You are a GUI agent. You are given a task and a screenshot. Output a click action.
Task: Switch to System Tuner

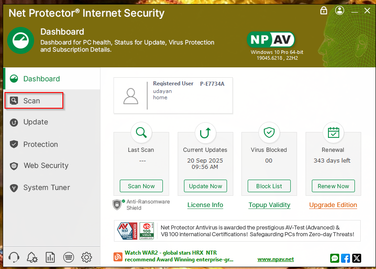point(46,188)
